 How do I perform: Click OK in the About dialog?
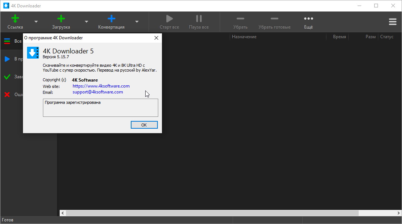(144, 125)
